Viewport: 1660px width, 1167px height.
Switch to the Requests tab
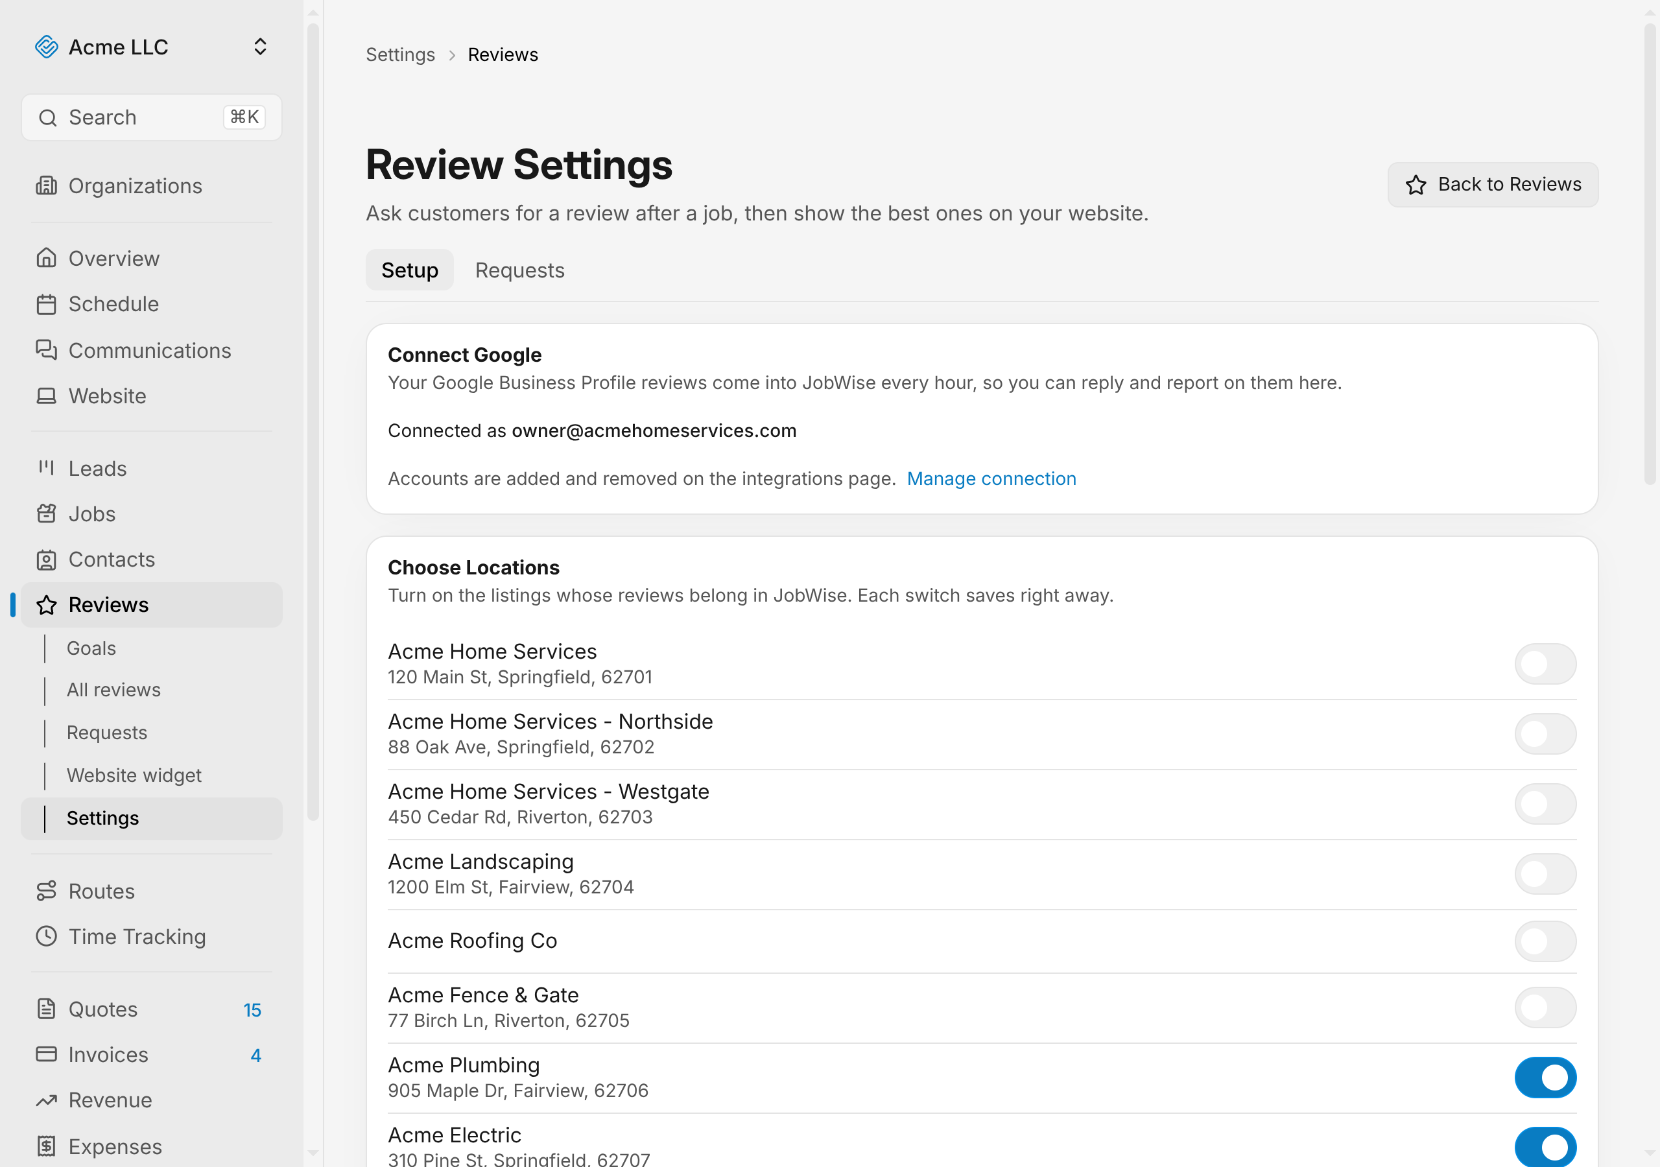tap(519, 270)
